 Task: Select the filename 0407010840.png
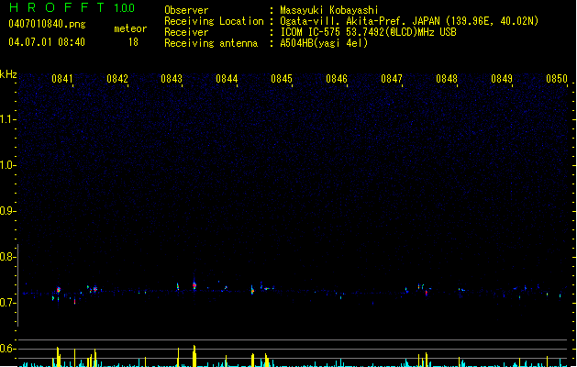tap(47, 24)
